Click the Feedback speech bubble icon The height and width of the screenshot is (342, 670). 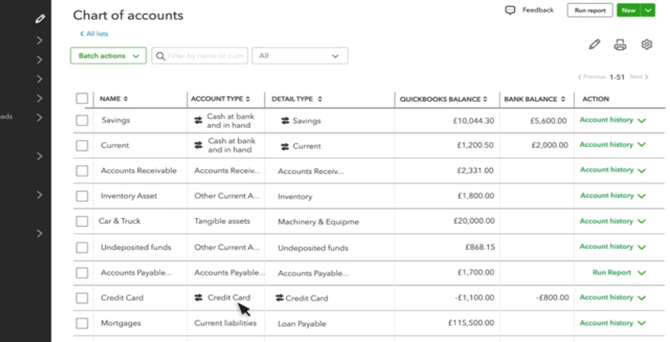[509, 10]
